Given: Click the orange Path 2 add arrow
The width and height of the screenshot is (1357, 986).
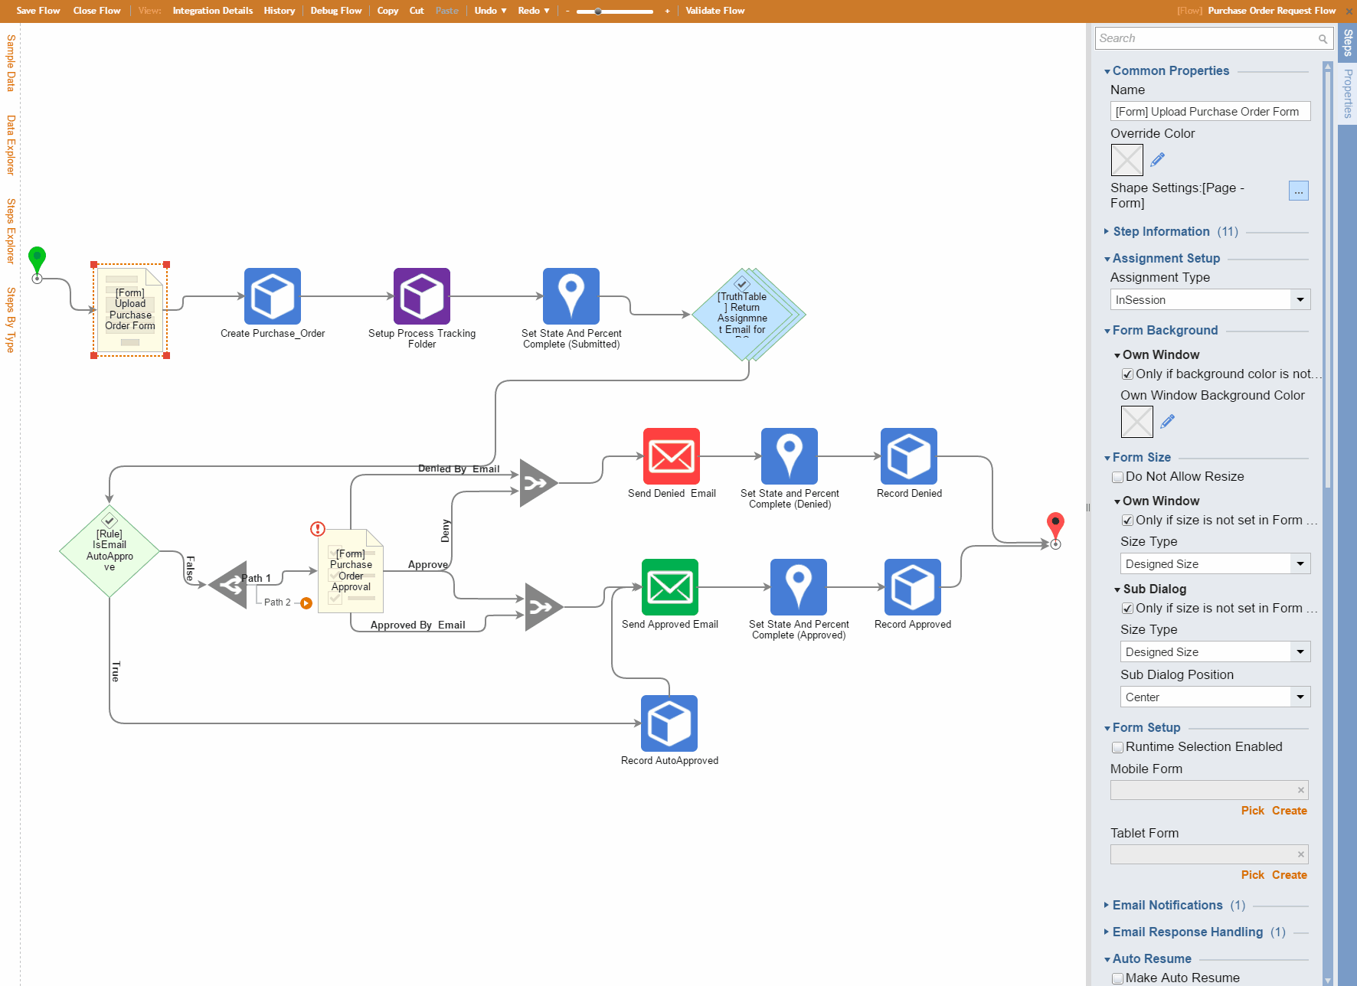Looking at the screenshot, I should click(x=306, y=603).
